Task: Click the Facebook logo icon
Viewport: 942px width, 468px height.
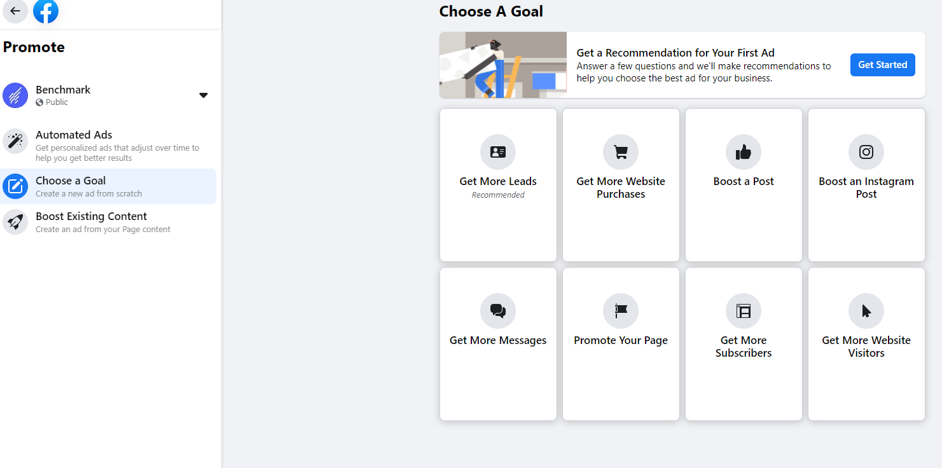Action: (46, 11)
